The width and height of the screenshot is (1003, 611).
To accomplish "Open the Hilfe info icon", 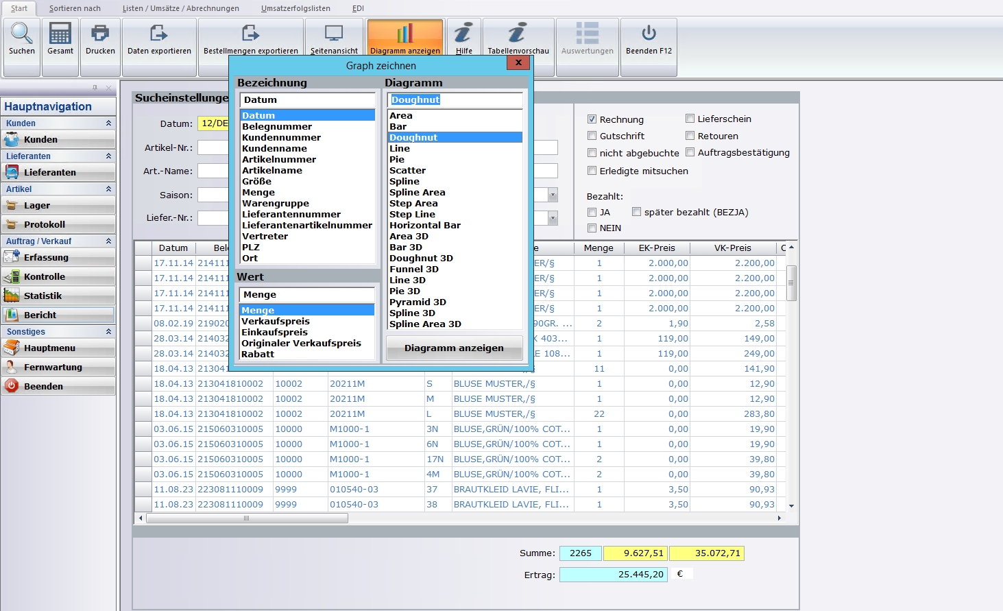I will [464, 34].
